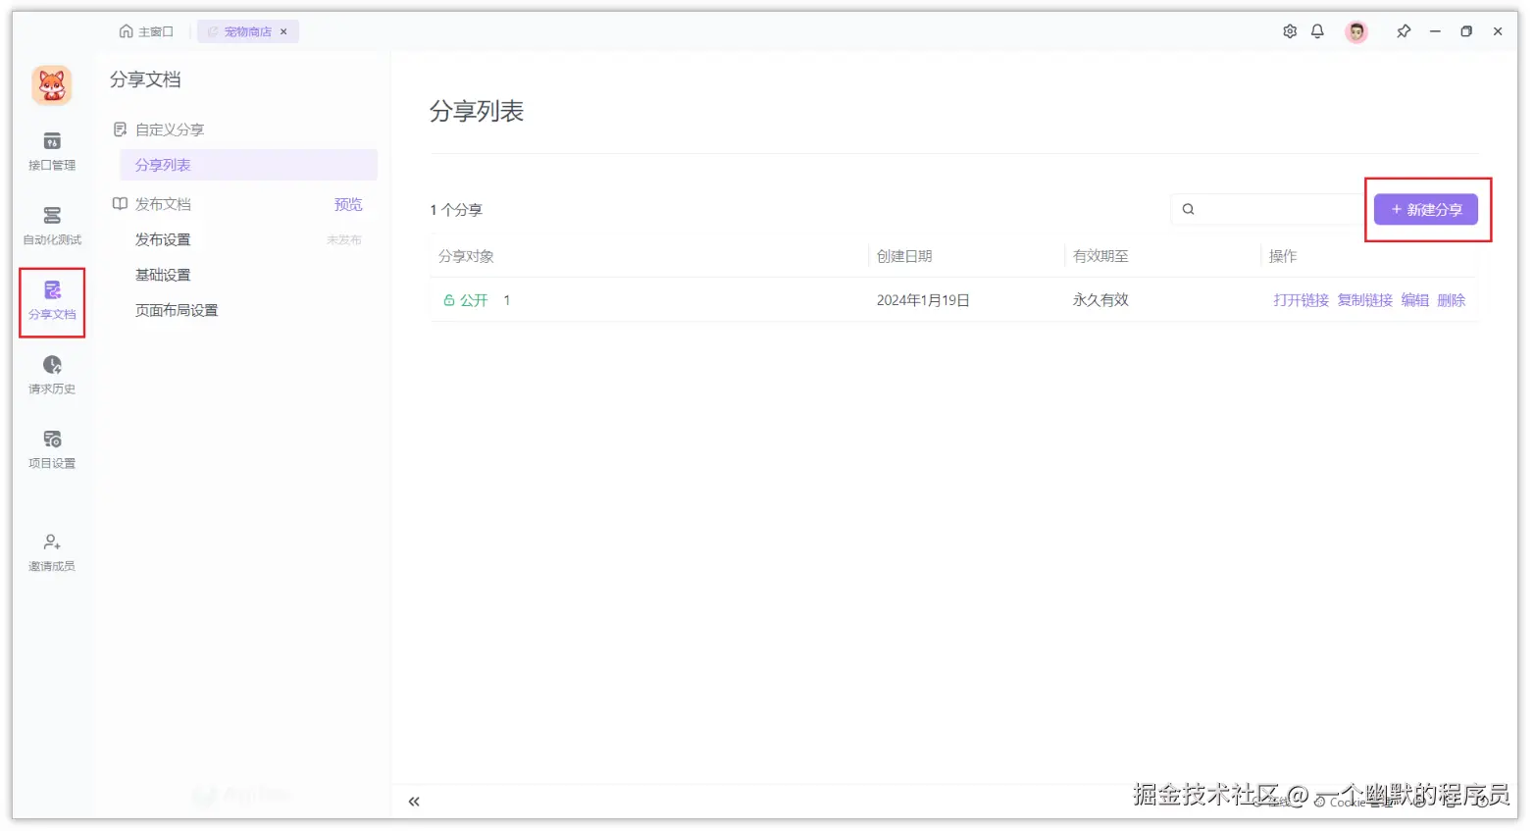Click the 复制链接 link in the share row
The image size is (1534, 831).
point(1363,300)
